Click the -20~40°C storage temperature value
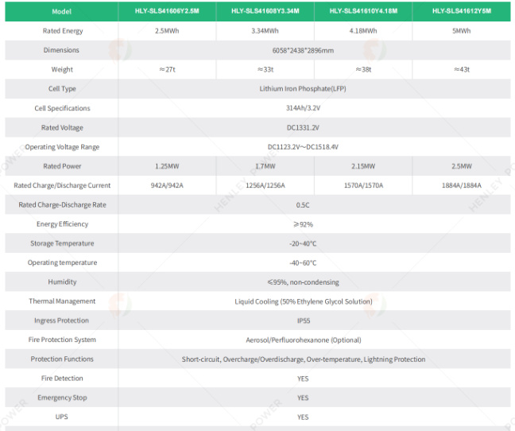The width and height of the screenshot is (515, 431). (x=303, y=243)
